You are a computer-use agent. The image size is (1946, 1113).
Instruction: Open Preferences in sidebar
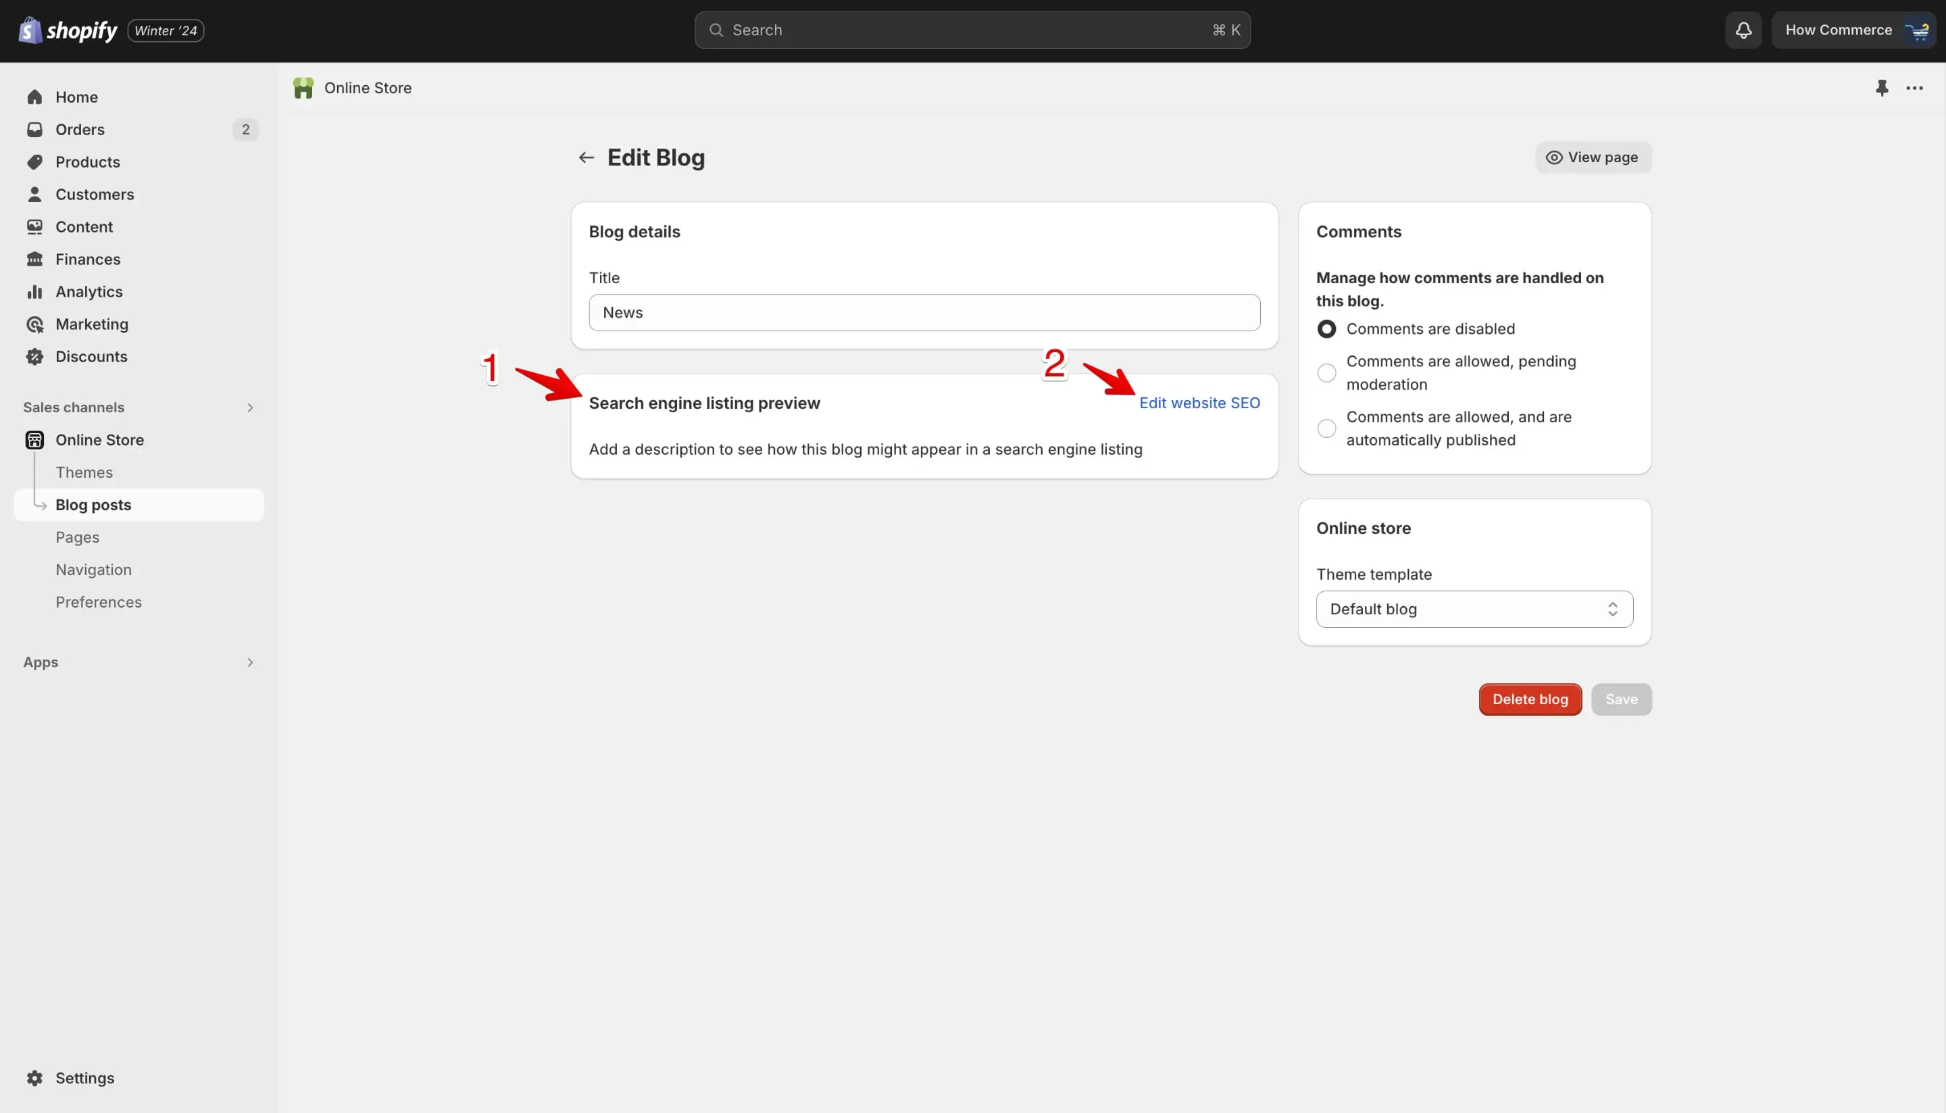[x=99, y=602]
